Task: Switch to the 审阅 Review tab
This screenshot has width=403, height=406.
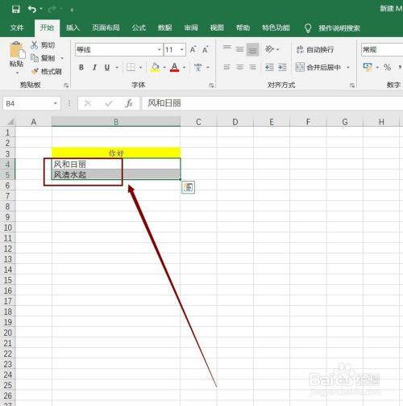Action: [191, 27]
